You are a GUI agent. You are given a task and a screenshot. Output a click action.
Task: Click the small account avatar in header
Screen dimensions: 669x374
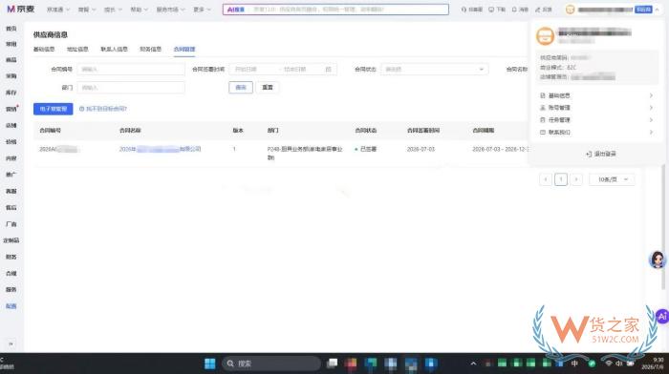(570, 10)
